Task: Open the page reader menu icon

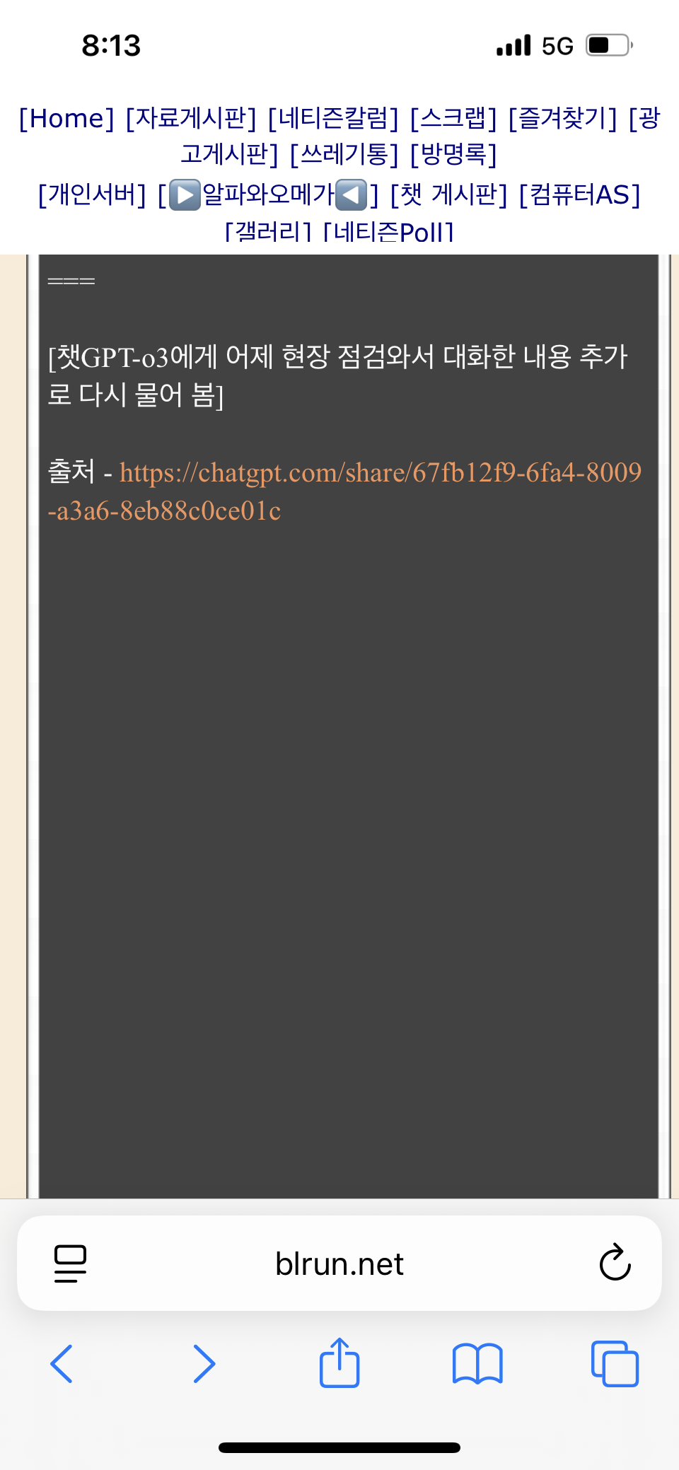Action: coord(70,1264)
